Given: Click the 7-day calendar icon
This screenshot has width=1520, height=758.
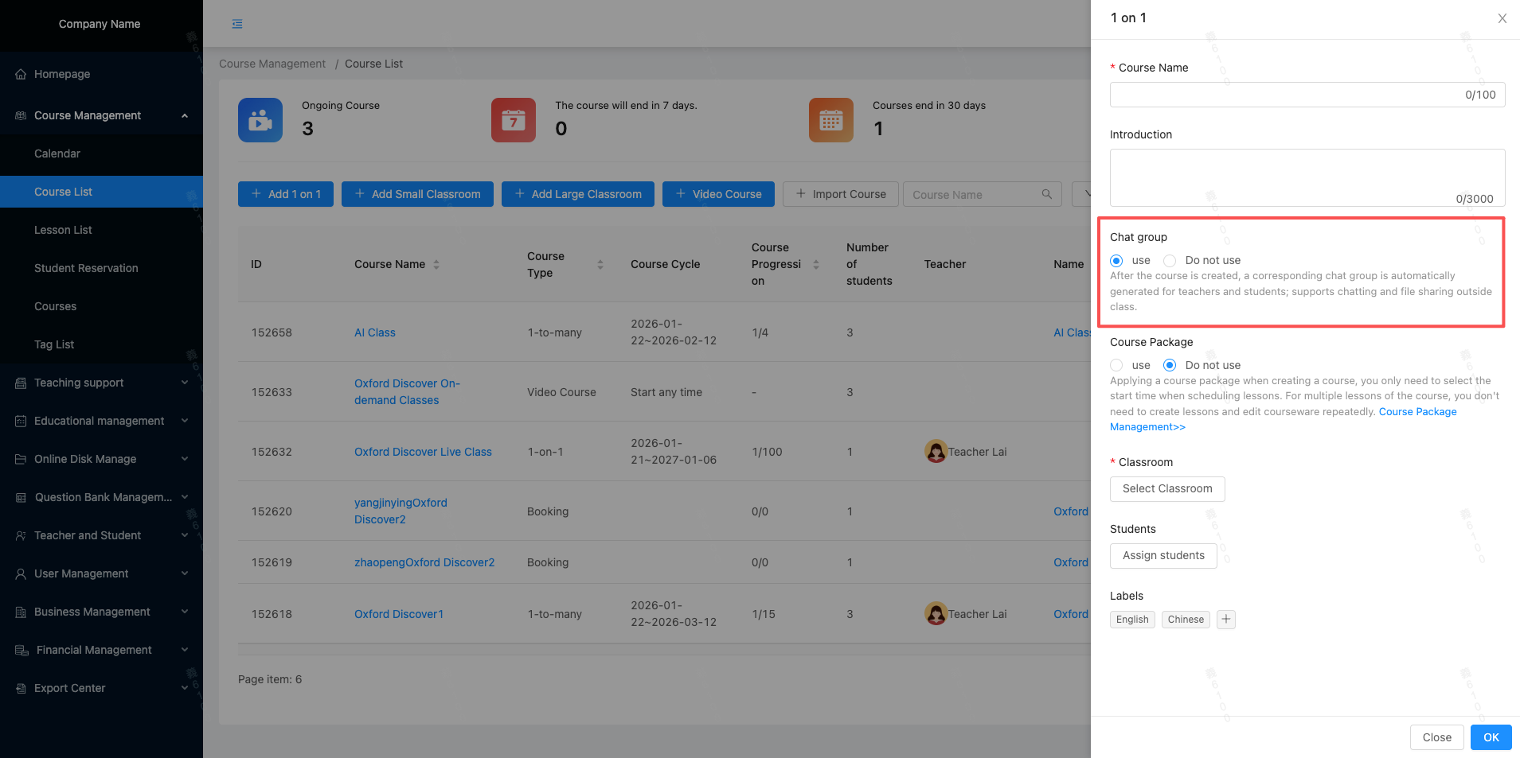Looking at the screenshot, I should [x=514, y=120].
